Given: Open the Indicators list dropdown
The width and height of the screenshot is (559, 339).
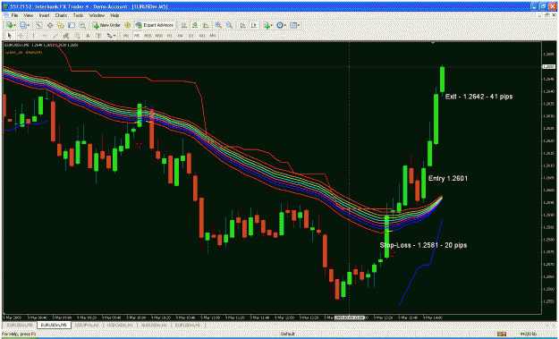Looking at the screenshot, I should point(268,25).
